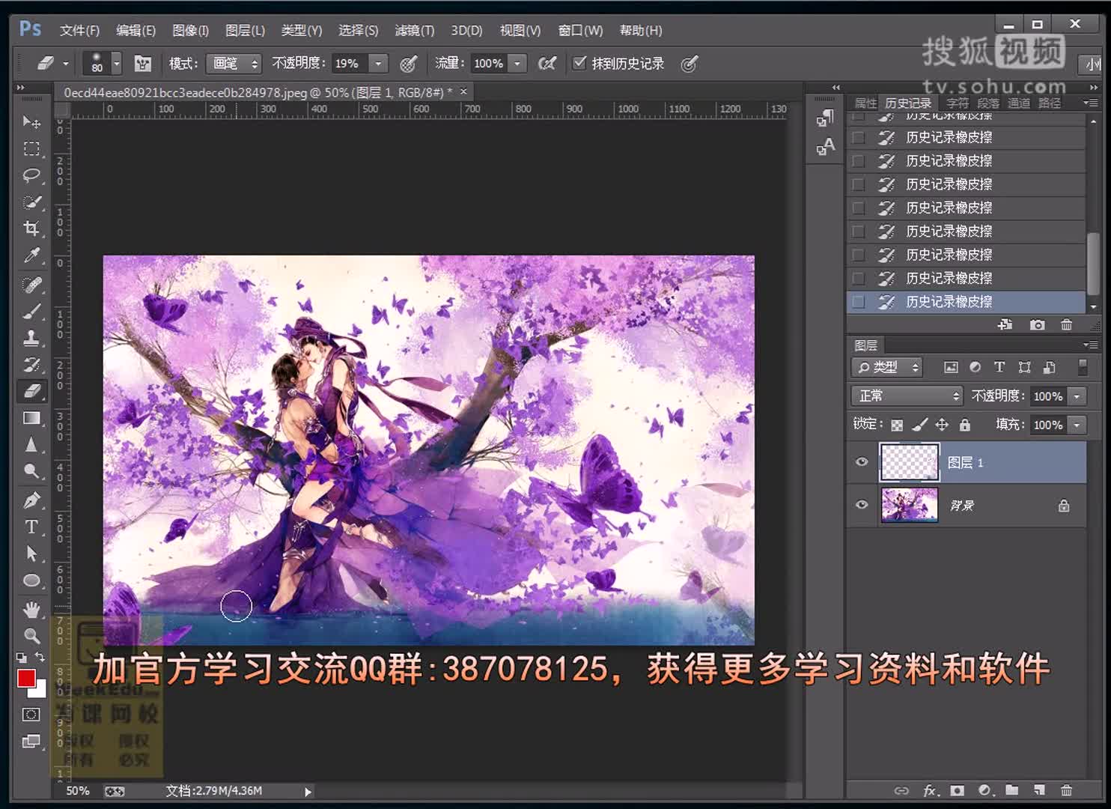This screenshot has height=809, width=1111.
Task: Open the eraser opacity 19% slider arrow
Action: click(379, 64)
